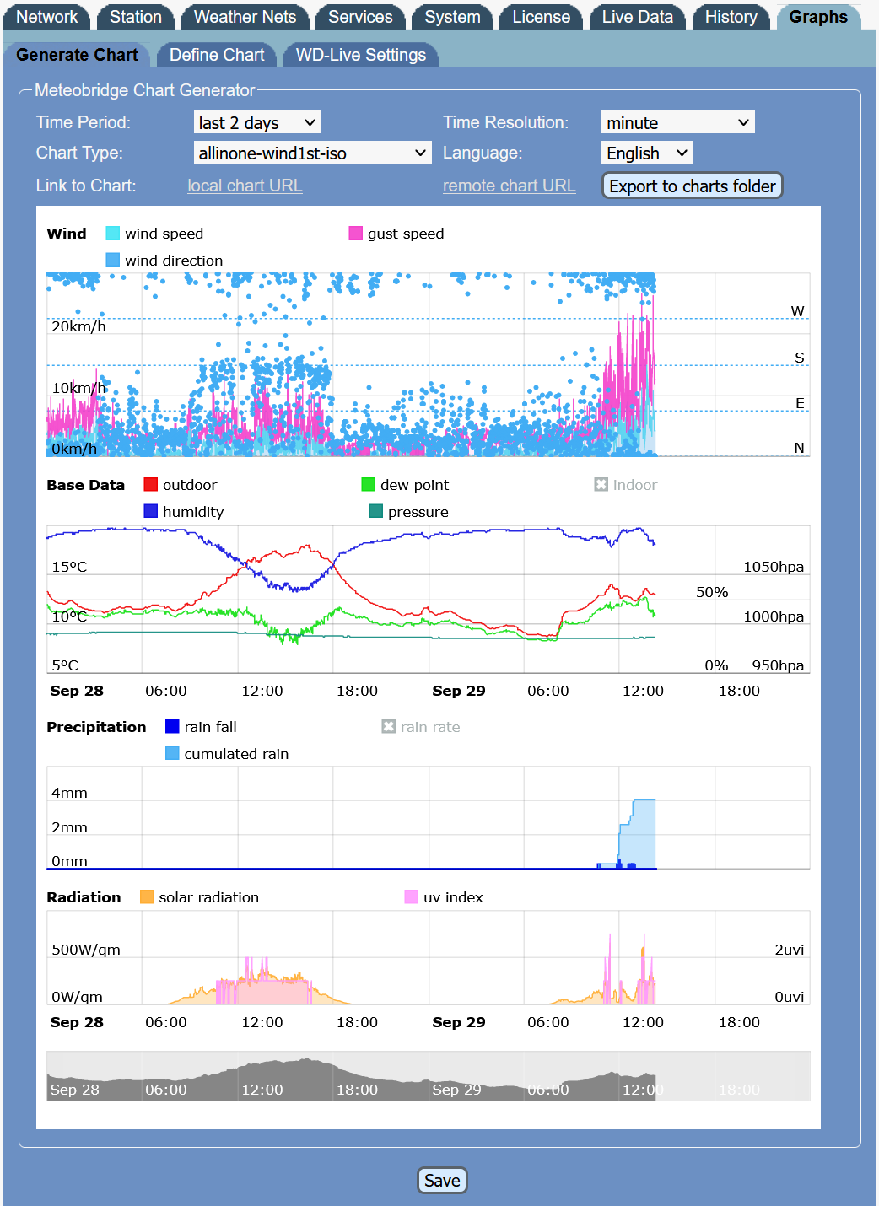This screenshot has height=1206, width=879.
Task: Open the Time Period dropdown
Action: [x=257, y=123]
